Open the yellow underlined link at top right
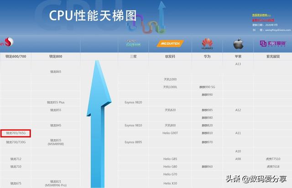The height and width of the screenshot is (188, 292). click(261, 15)
